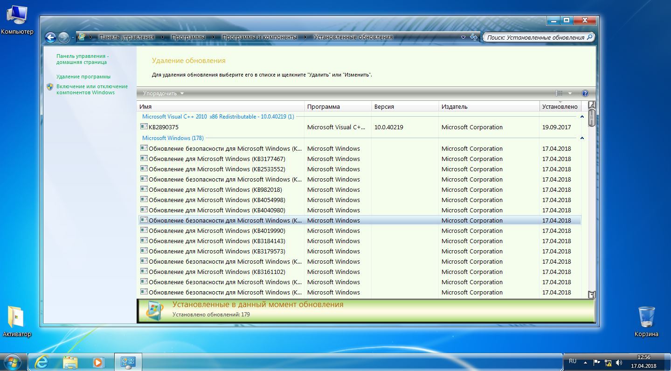
Task: Click the Windows Update icon in details pane
Action: click(155, 310)
